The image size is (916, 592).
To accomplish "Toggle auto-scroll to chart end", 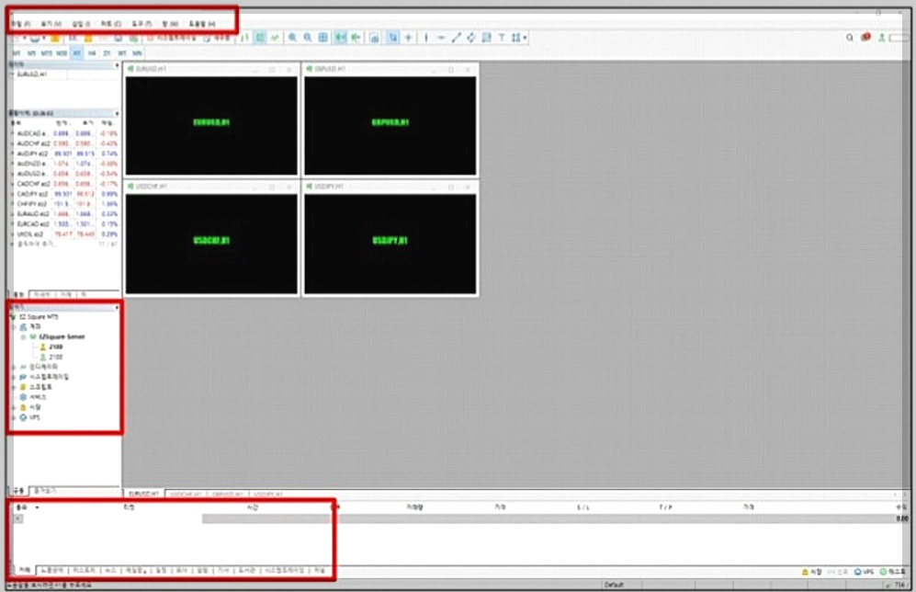I will (340, 38).
